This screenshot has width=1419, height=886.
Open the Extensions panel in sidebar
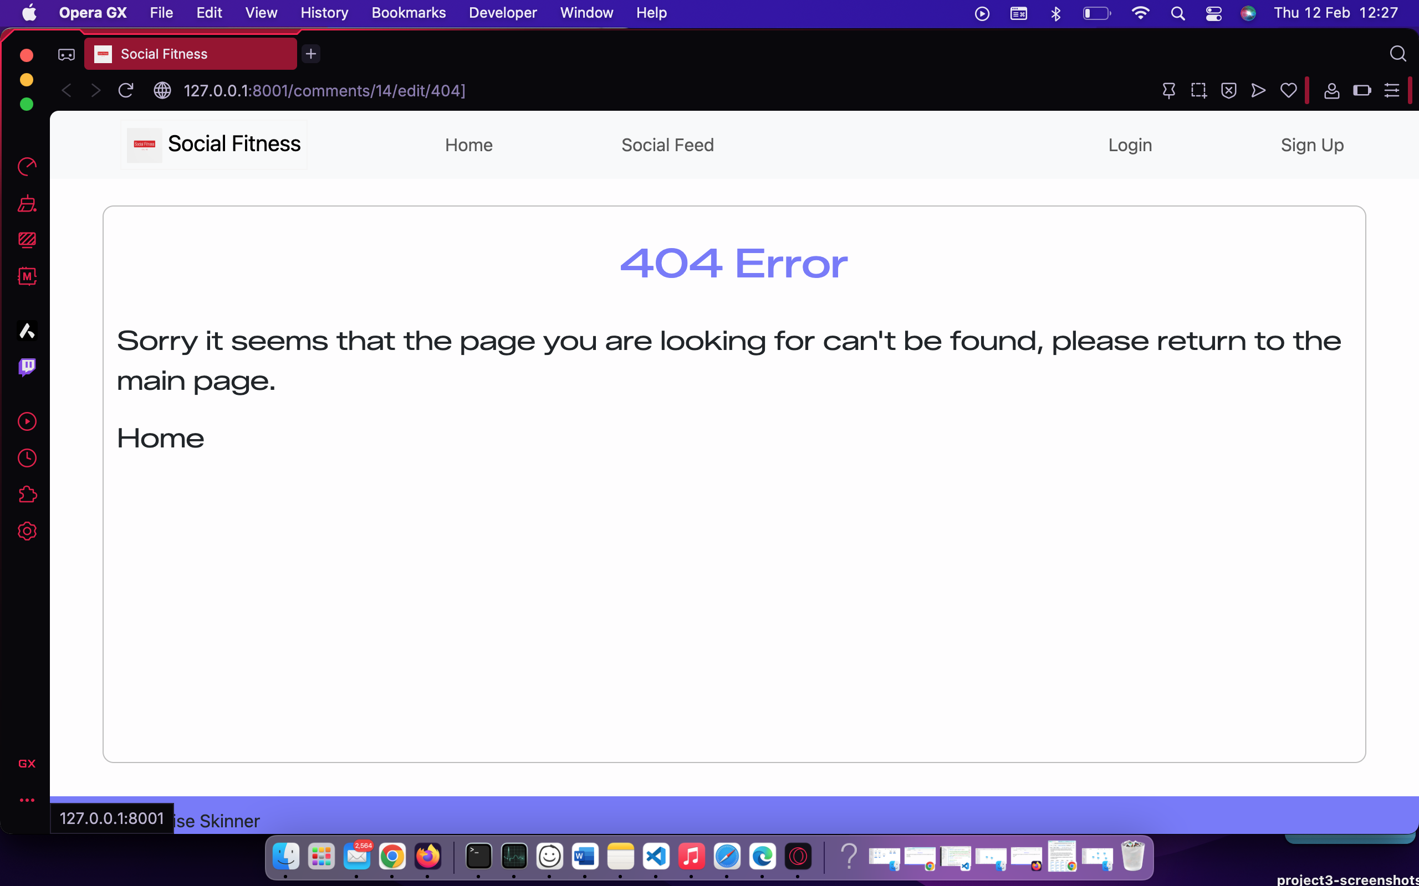pos(27,494)
